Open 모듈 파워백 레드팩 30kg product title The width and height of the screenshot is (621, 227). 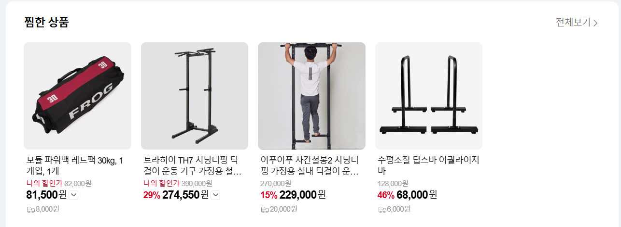pyautogui.click(x=75, y=165)
